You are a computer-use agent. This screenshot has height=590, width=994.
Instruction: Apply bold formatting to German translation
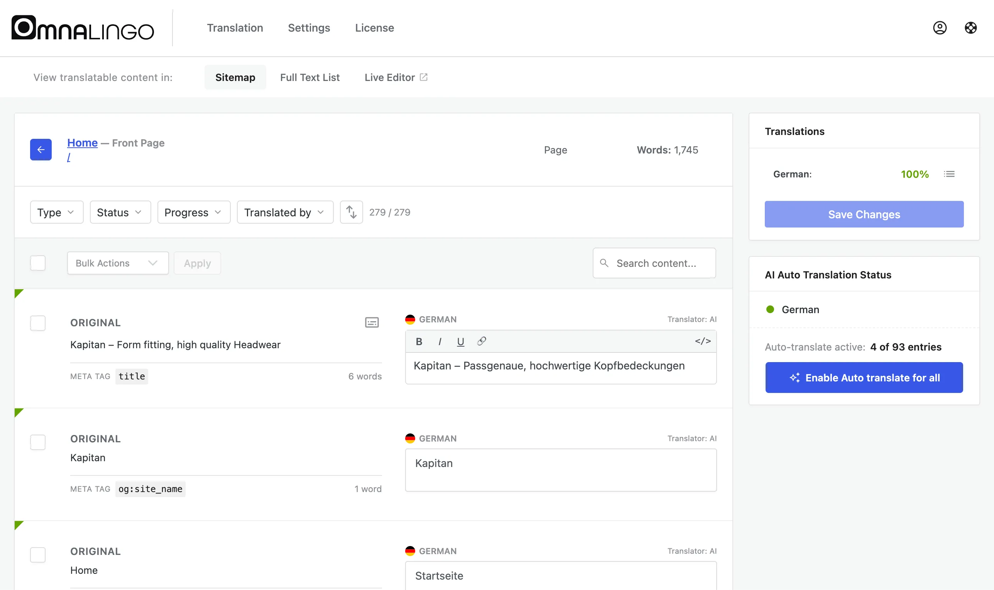tap(419, 342)
